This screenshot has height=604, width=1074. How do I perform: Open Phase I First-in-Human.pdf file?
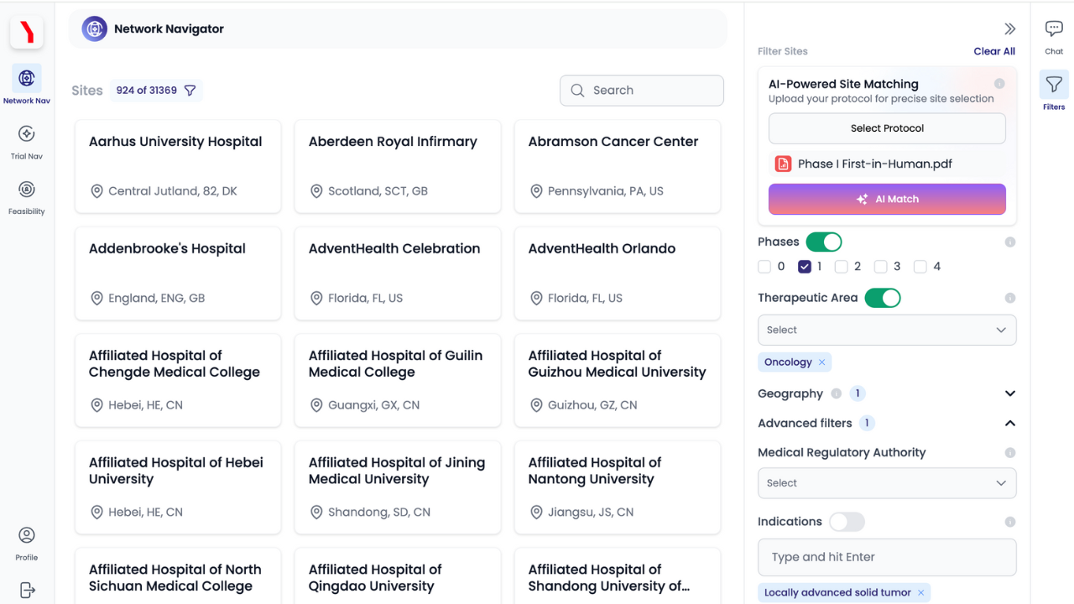pos(875,164)
